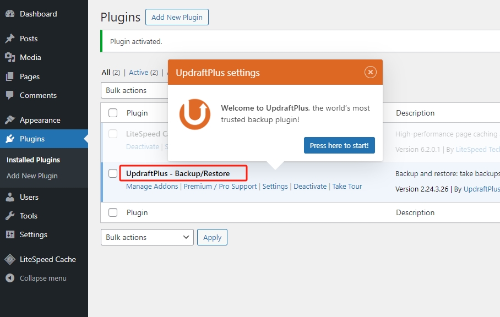The image size is (500, 317).
Task: Open LiteSpeed Tech author link
Action: [477, 150]
